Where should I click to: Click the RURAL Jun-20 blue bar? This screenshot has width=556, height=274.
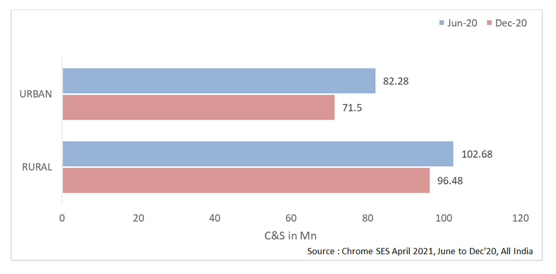pyautogui.click(x=257, y=154)
